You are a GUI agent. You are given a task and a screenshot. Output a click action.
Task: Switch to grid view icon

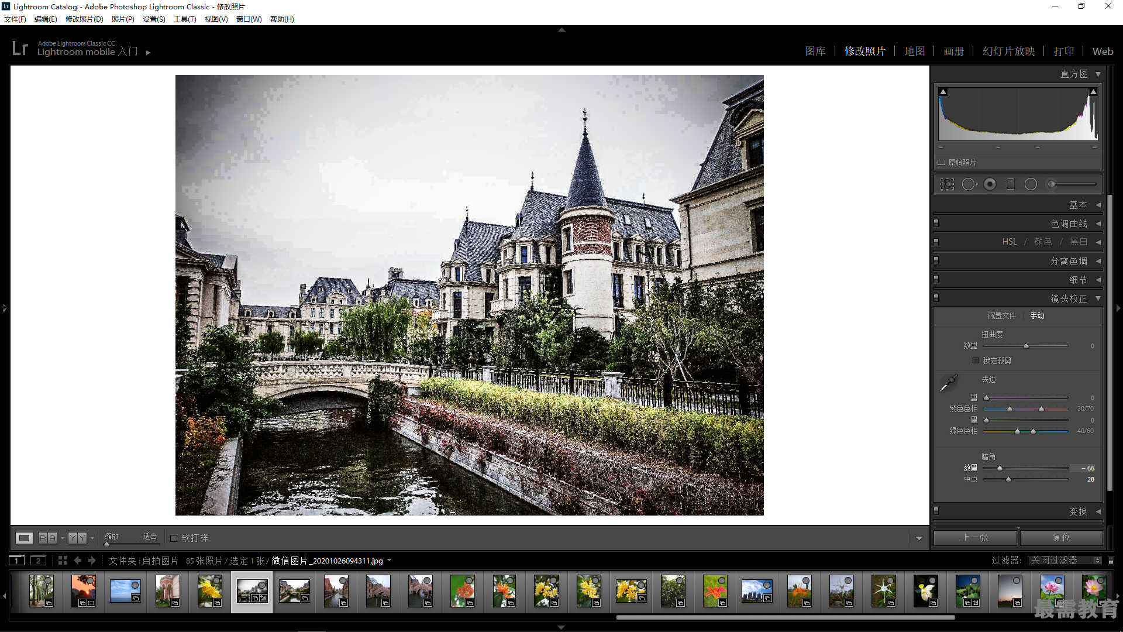[x=63, y=561]
